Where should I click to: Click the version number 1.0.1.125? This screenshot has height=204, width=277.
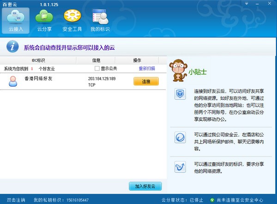coord(49,5)
